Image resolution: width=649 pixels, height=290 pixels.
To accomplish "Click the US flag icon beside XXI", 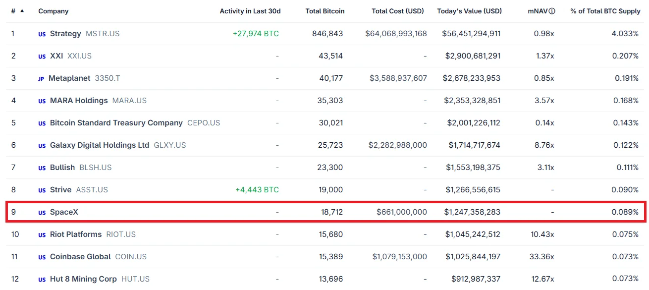I will pyautogui.click(x=42, y=57).
